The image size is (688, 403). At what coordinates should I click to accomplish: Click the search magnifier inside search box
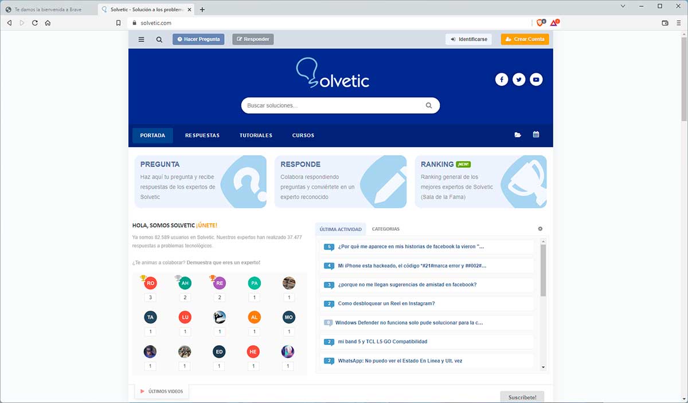pyautogui.click(x=429, y=105)
